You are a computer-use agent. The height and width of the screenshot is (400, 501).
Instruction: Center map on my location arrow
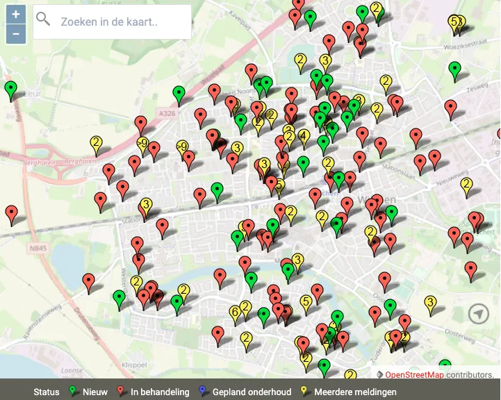click(x=478, y=314)
